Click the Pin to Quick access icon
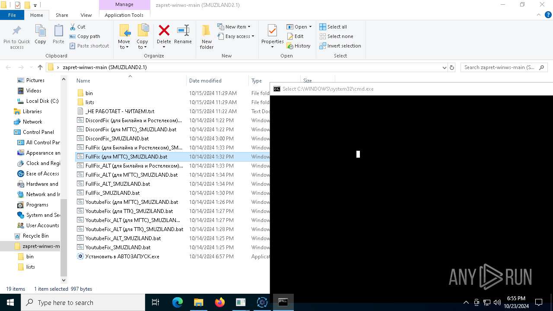The image size is (553, 311). tap(16, 31)
